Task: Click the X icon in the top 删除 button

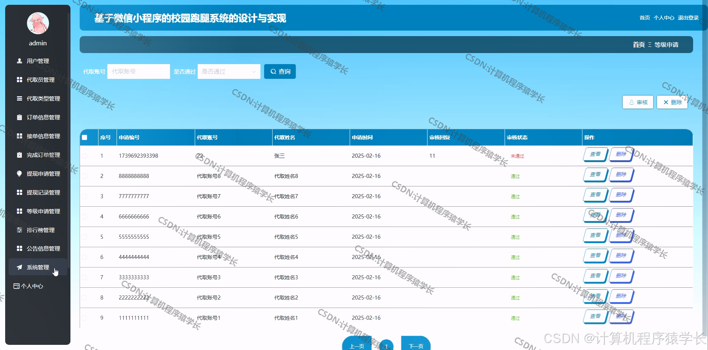Action: point(666,102)
